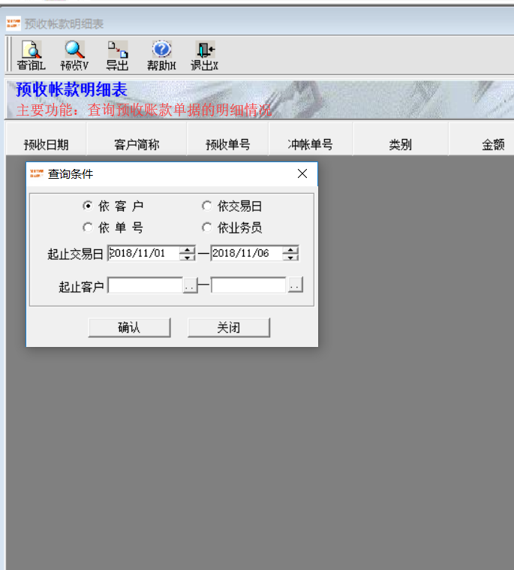Open the start customer lookup button
514x570 pixels.
pos(190,285)
